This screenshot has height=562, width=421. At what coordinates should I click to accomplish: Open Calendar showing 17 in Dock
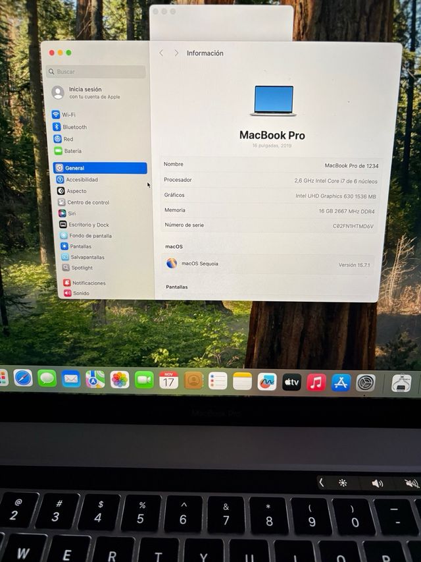coord(168,380)
